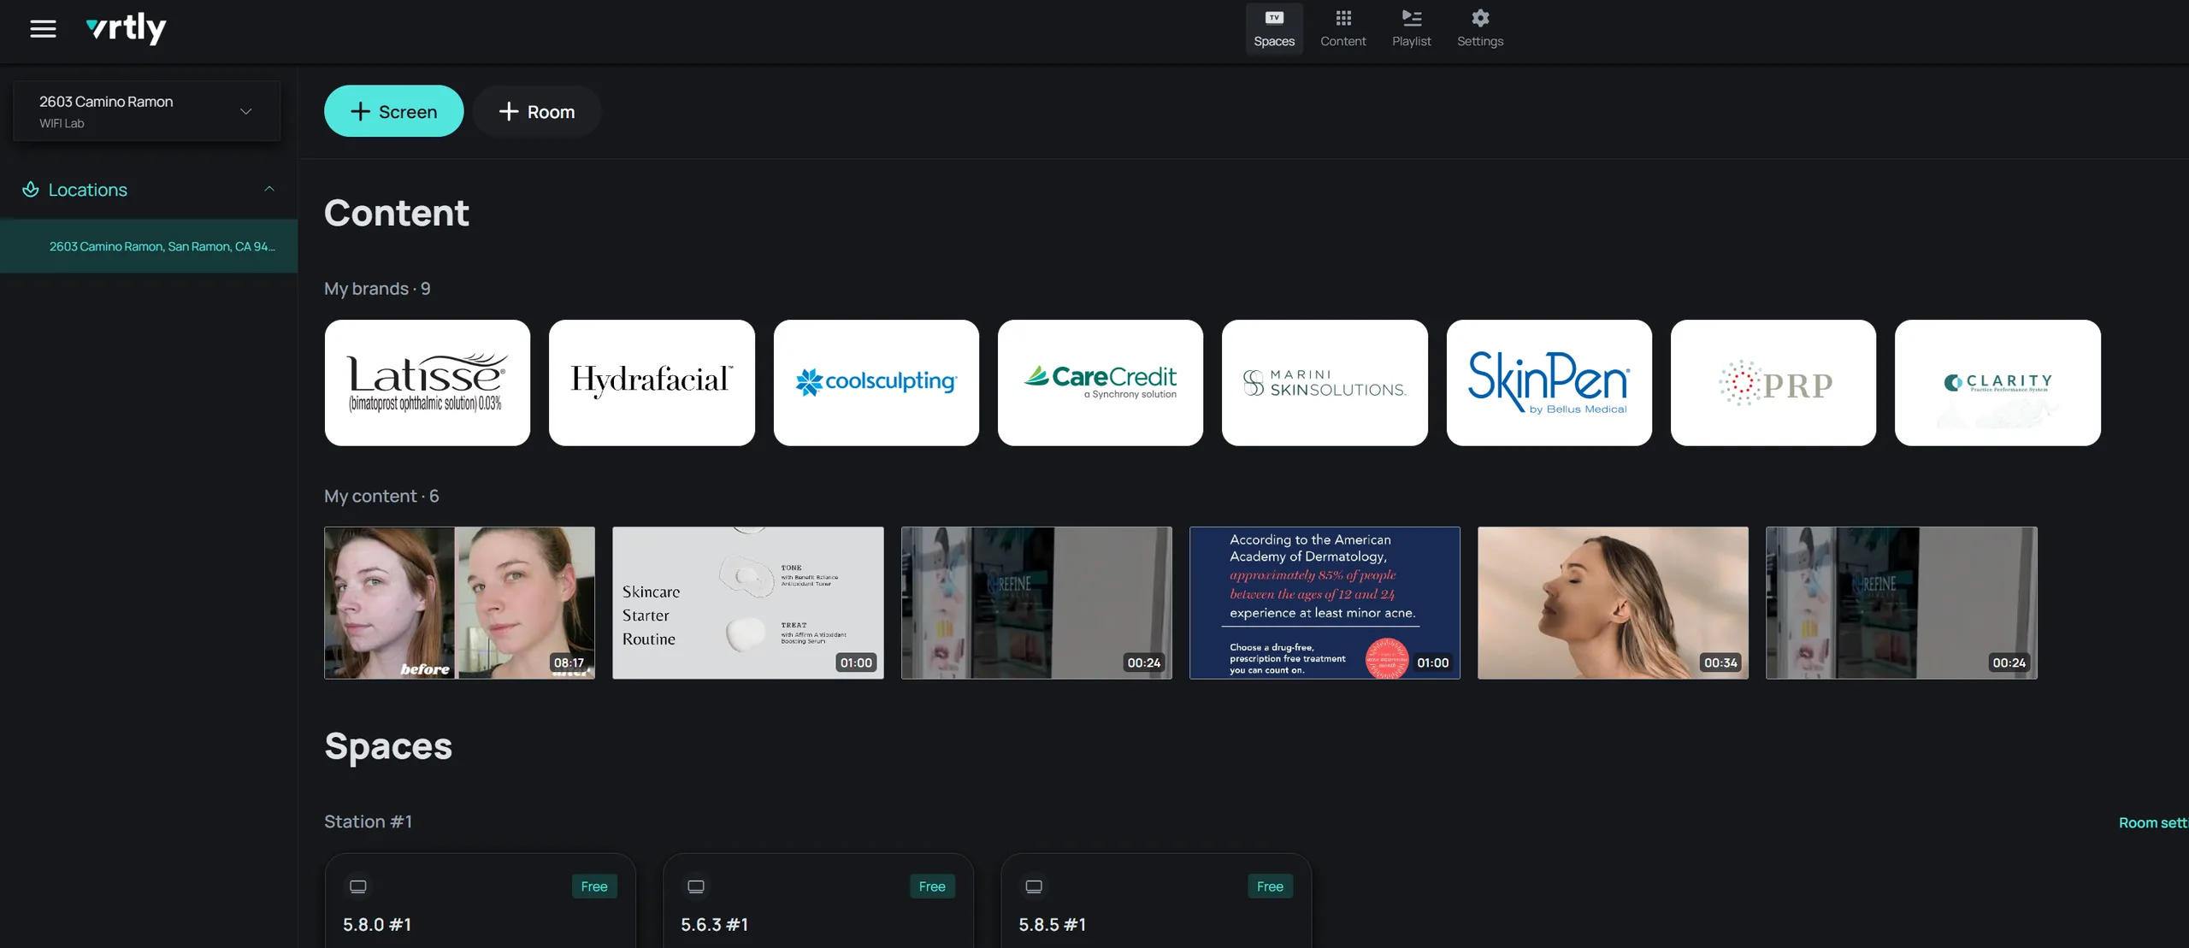Open the coolsculpting brand card
This screenshot has width=2189, height=948.
click(x=876, y=382)
